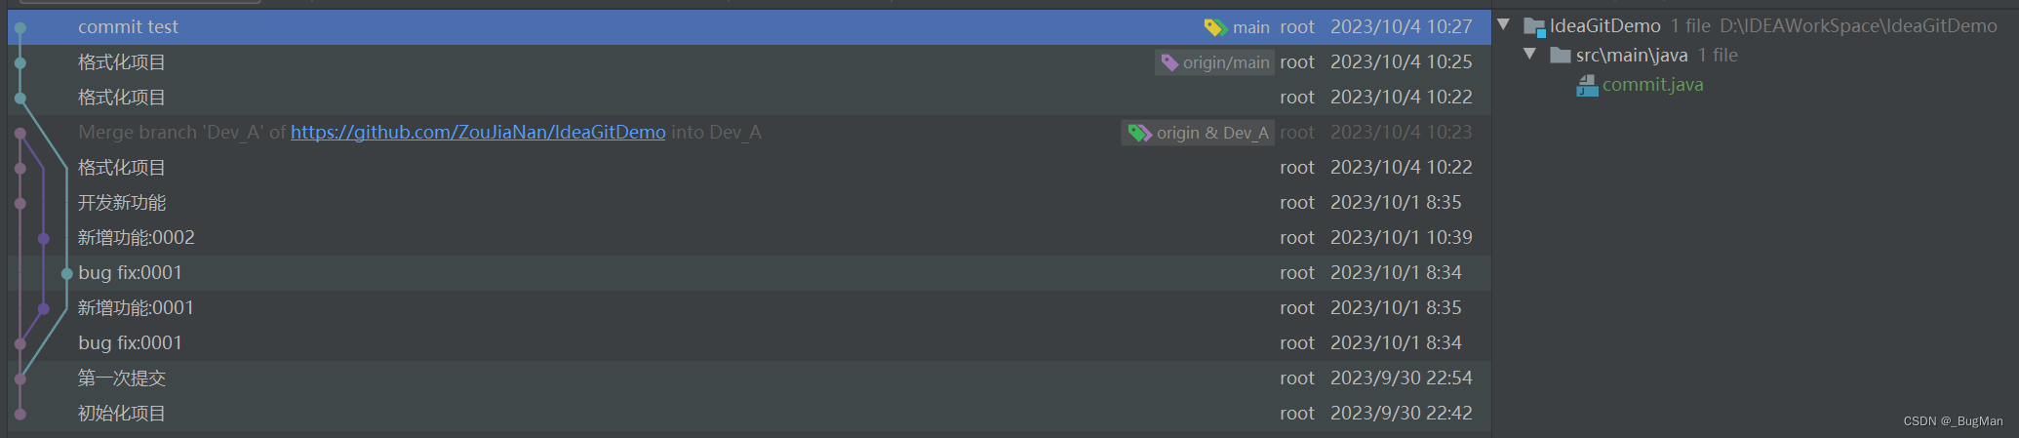Click the graph node of 新增功能:0002 commit
Screen dimensions: 2019x438
[x=44, y=238]
